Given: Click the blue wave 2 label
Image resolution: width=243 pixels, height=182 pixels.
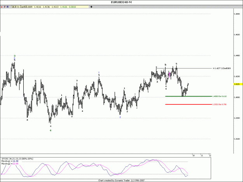Looking at the screenshot, I should pos(120,117).
